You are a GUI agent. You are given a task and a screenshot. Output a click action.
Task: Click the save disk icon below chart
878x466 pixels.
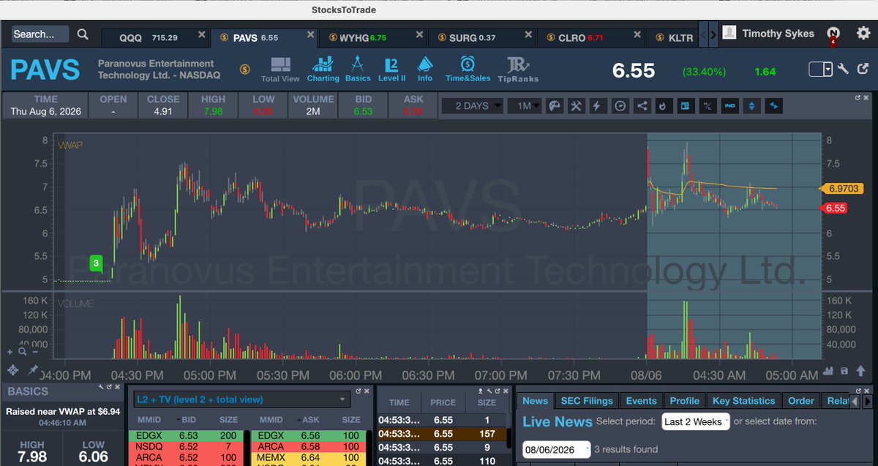pyautogui.click(x=844, y=371)
